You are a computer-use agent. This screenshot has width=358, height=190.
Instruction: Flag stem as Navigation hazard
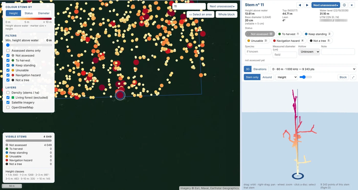[x=288, y=41]
